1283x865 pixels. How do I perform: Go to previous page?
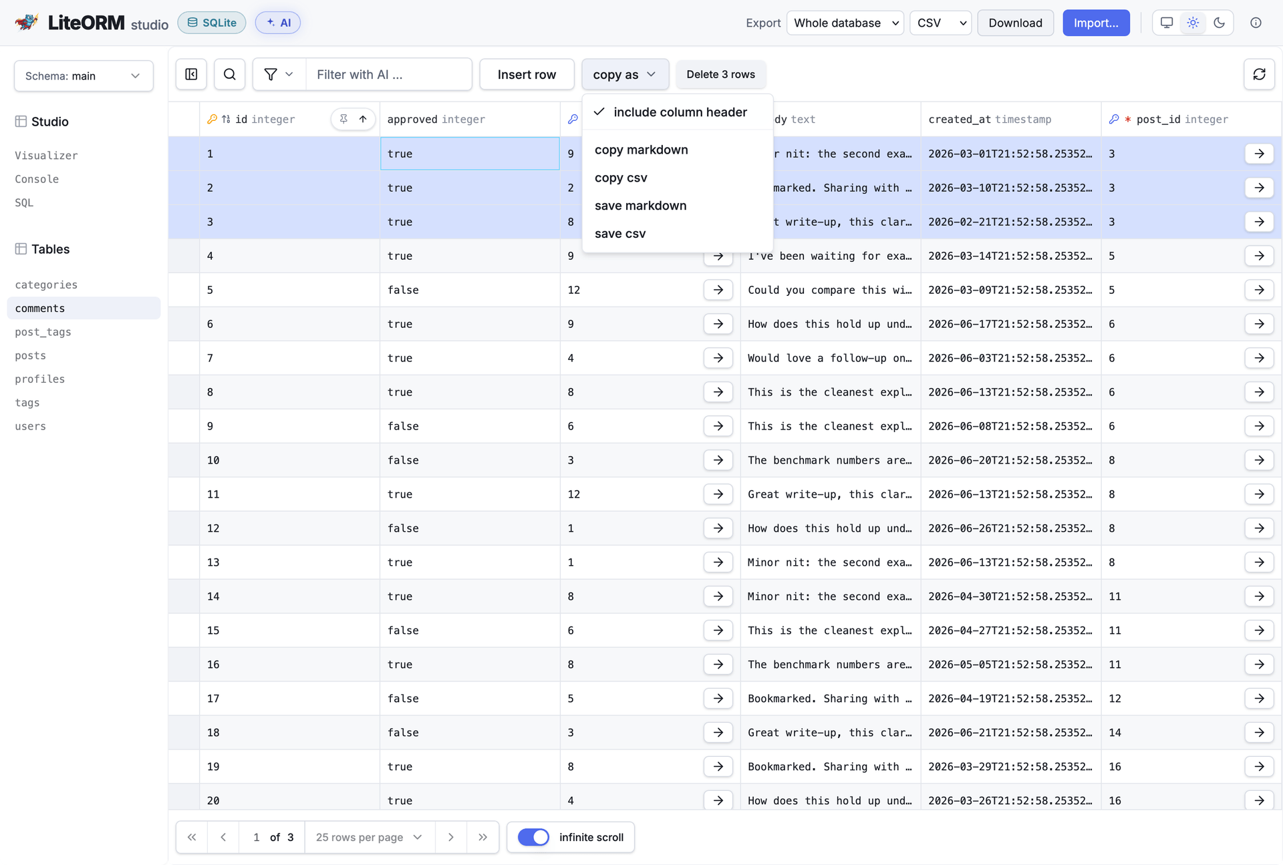click(223, 837)
